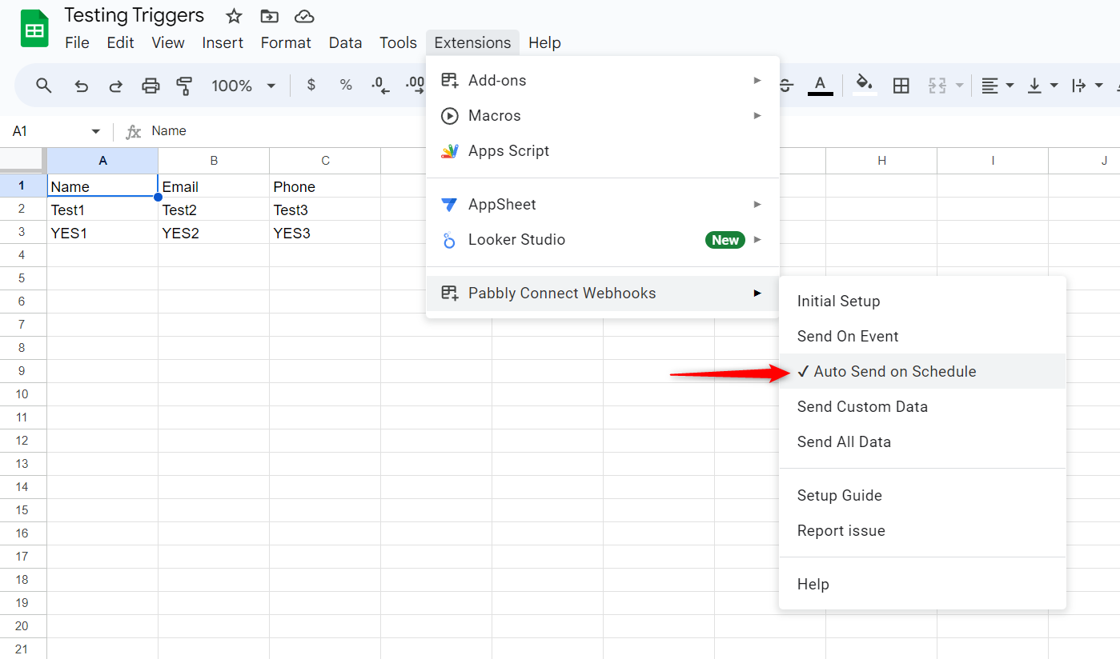Open the Setup Guide entry
Viewport: 1120px width, 659px height.
tap(922, 496)
